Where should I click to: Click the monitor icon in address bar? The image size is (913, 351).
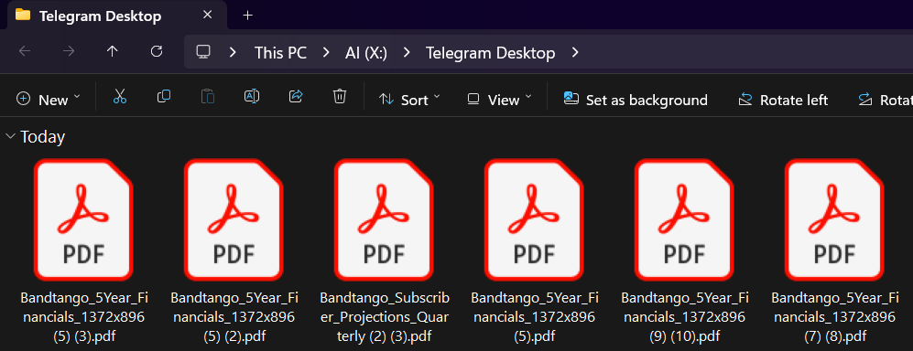coord(202,52)
